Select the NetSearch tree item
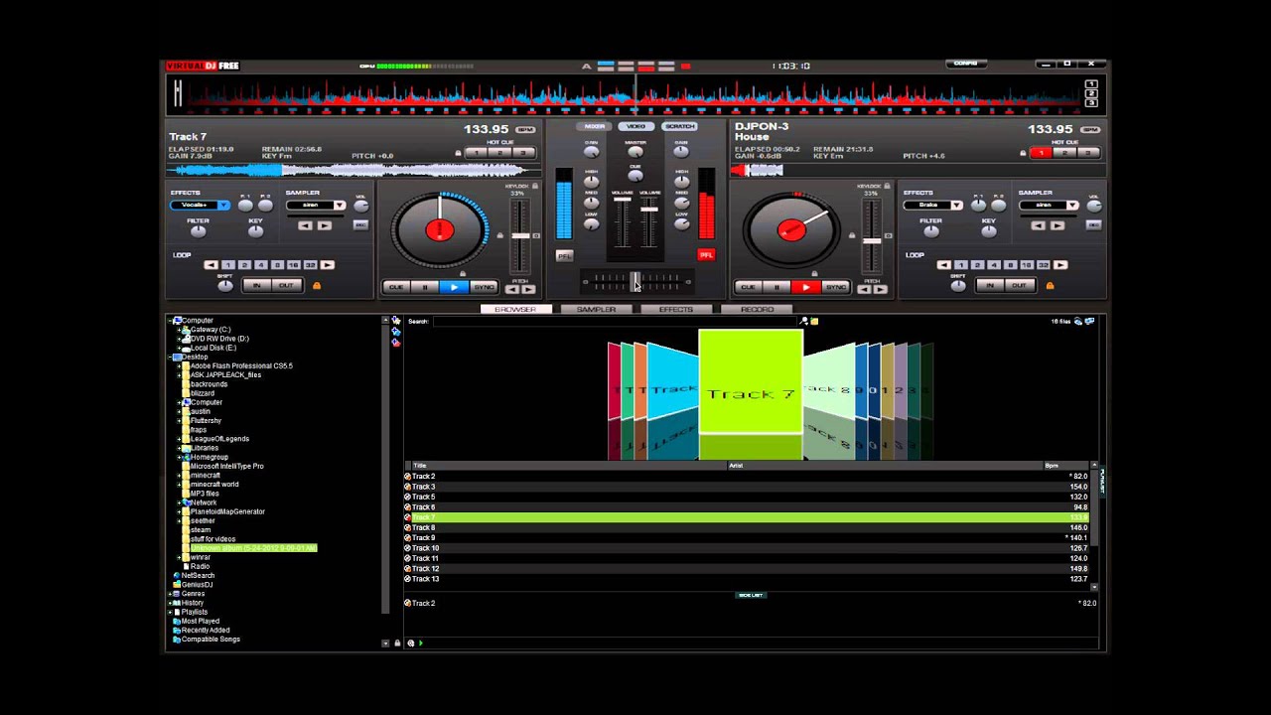 [x=198, y=576]
